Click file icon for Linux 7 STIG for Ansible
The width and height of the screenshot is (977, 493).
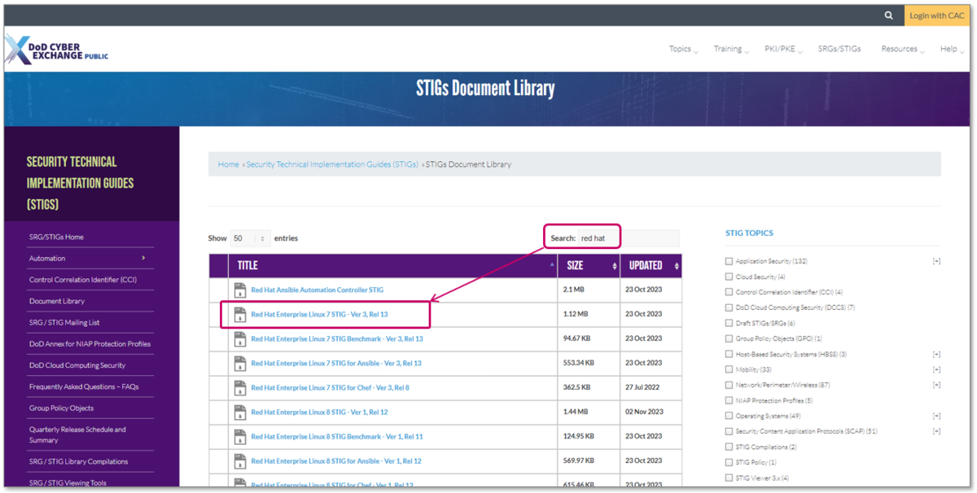coord(239,363)
